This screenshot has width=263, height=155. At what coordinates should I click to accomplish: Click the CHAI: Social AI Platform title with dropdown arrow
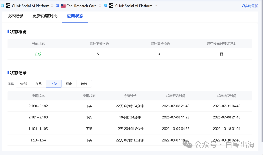coord(134,6)
